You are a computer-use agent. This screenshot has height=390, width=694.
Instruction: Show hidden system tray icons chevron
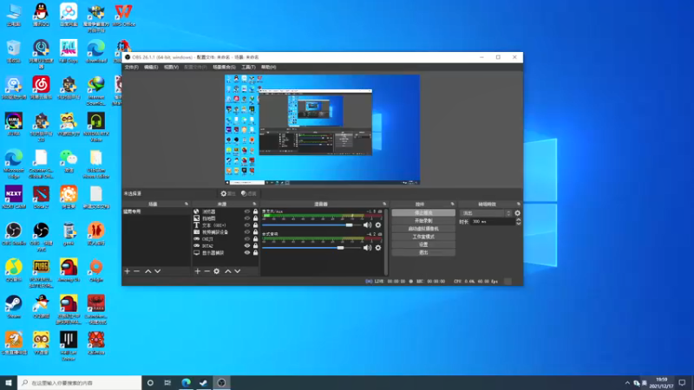pyautogui.click(x=627, y=383)
